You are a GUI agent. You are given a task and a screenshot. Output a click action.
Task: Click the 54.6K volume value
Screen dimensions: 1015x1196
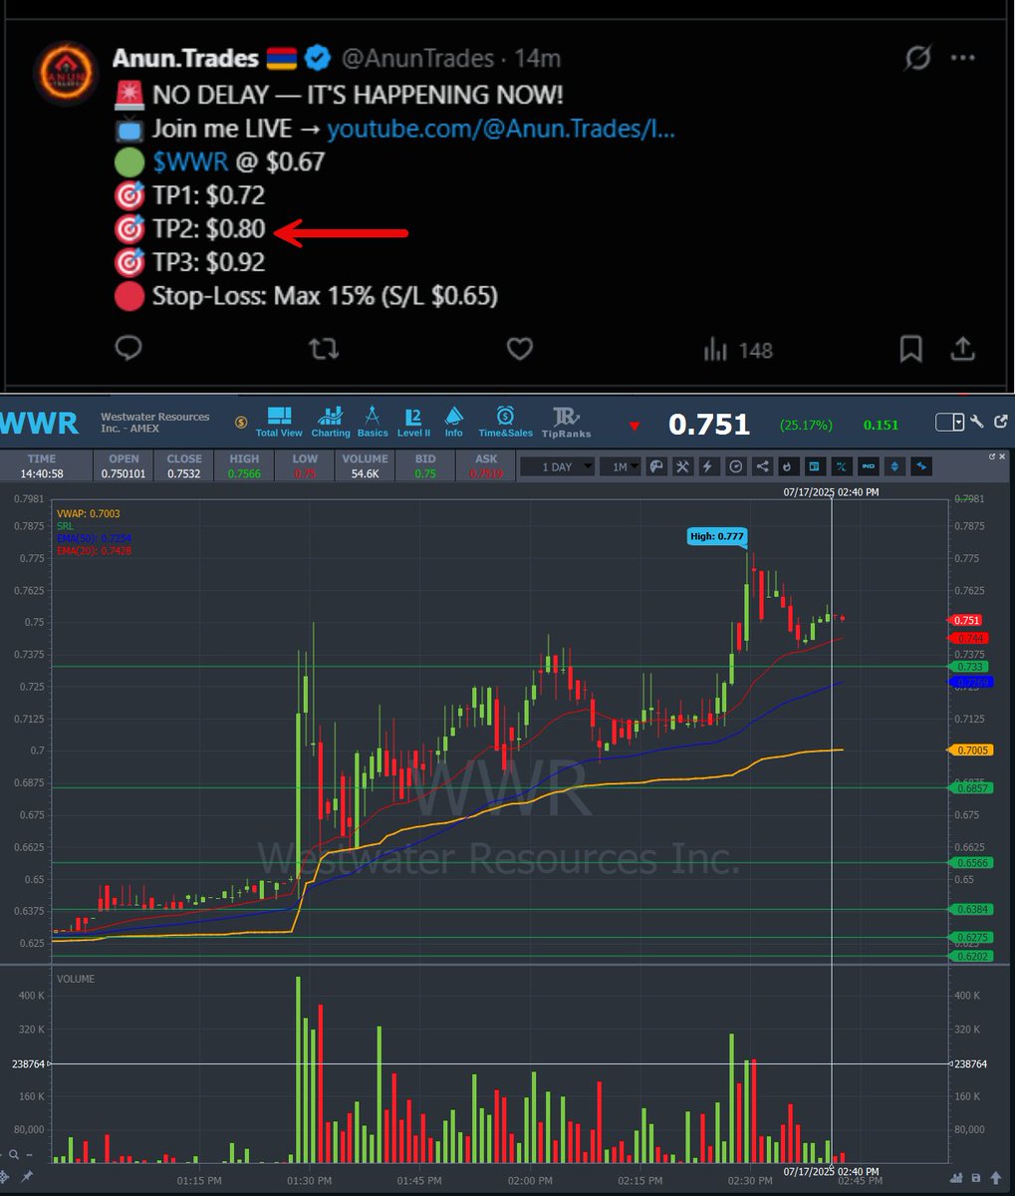(x=366, y=473)
